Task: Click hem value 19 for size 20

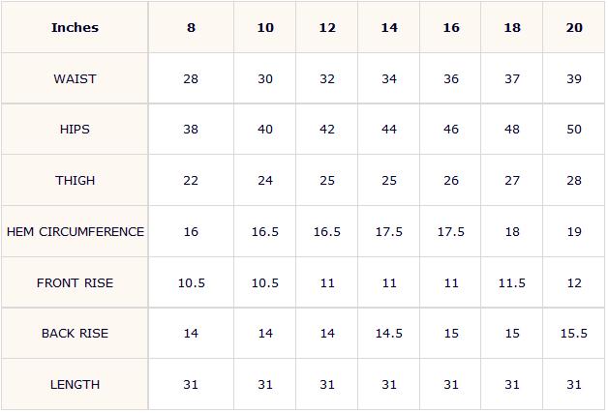Action: (x=574, y=231)
